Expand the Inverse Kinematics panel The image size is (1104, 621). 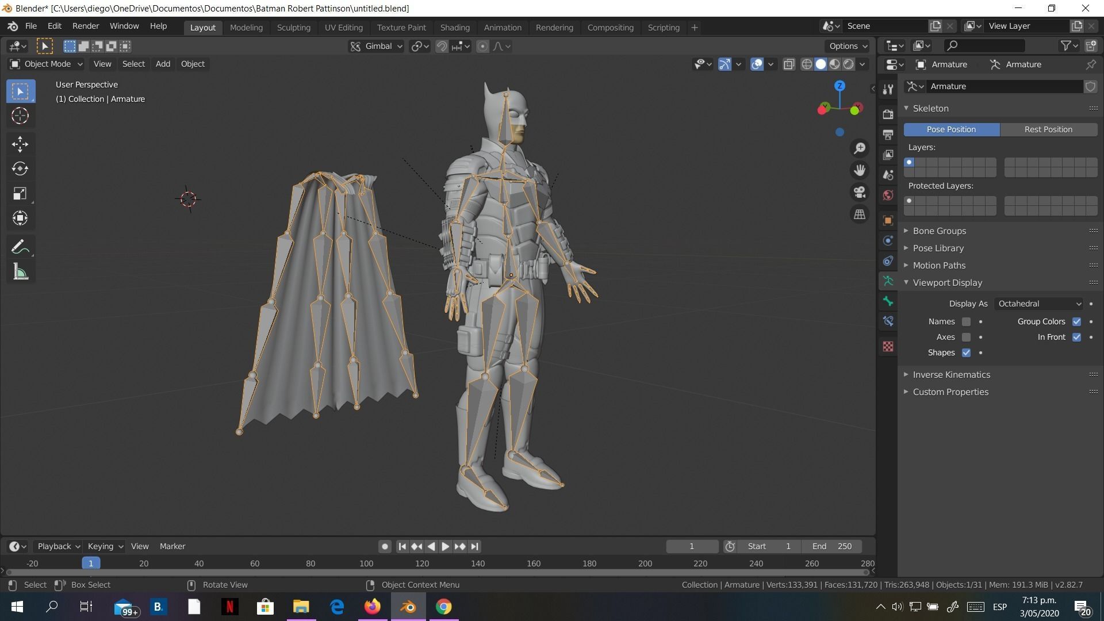(x=952, y=374)
